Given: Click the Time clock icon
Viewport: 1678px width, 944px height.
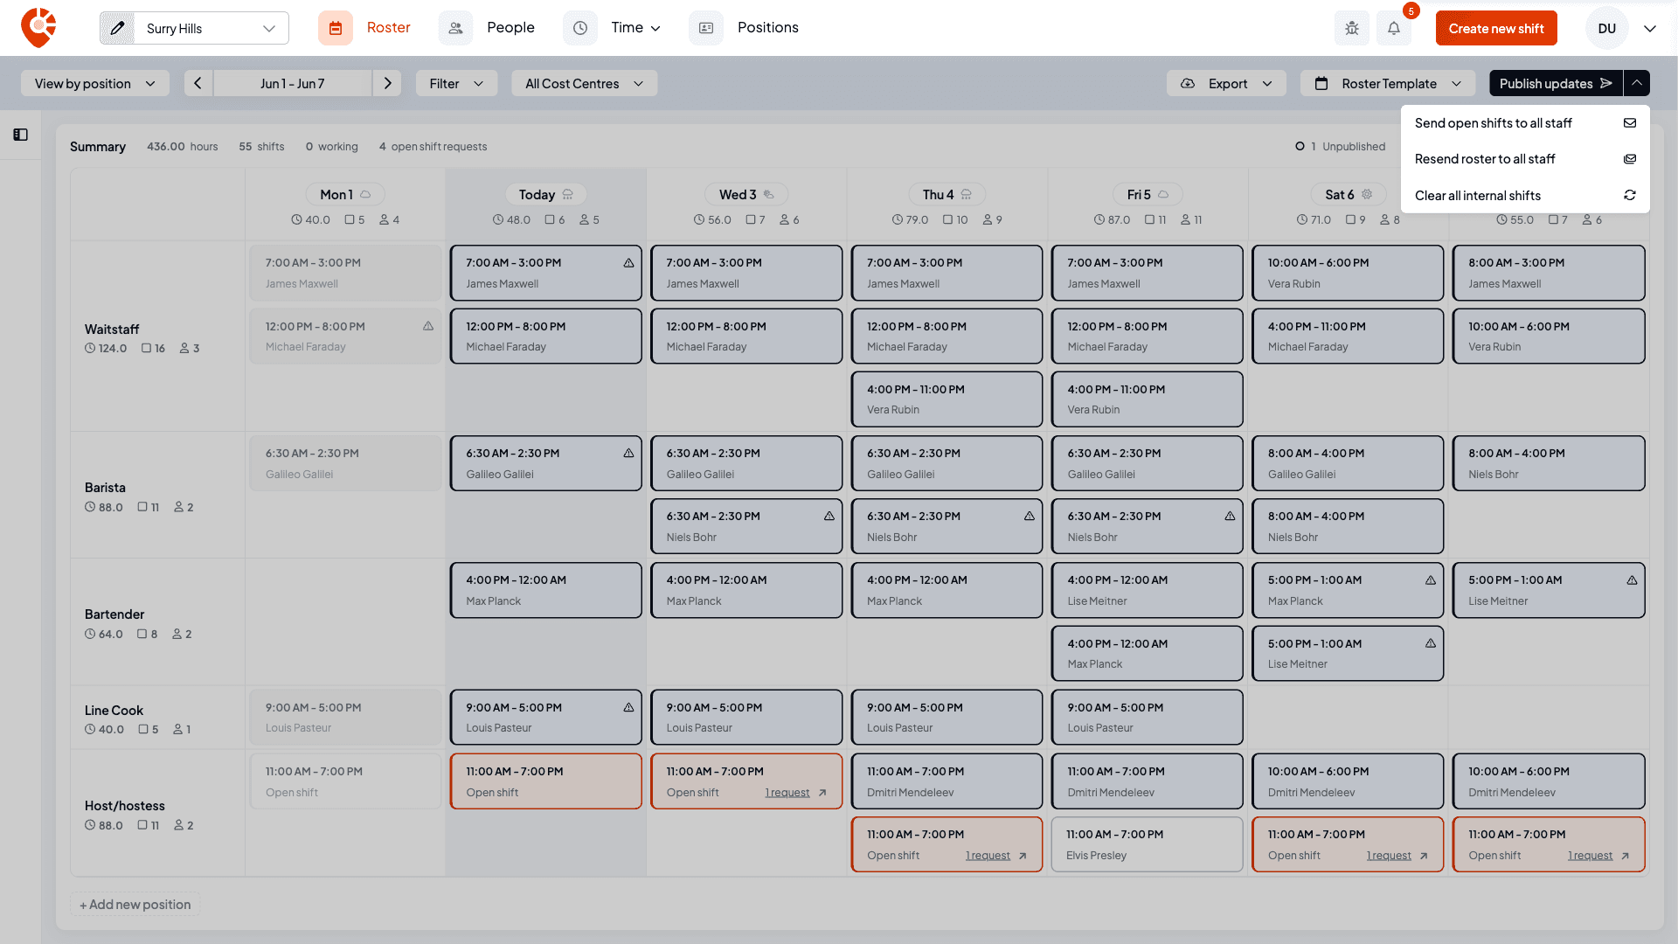Looking at the screenshot, I should pyautogui.click(x=580, y=28).
